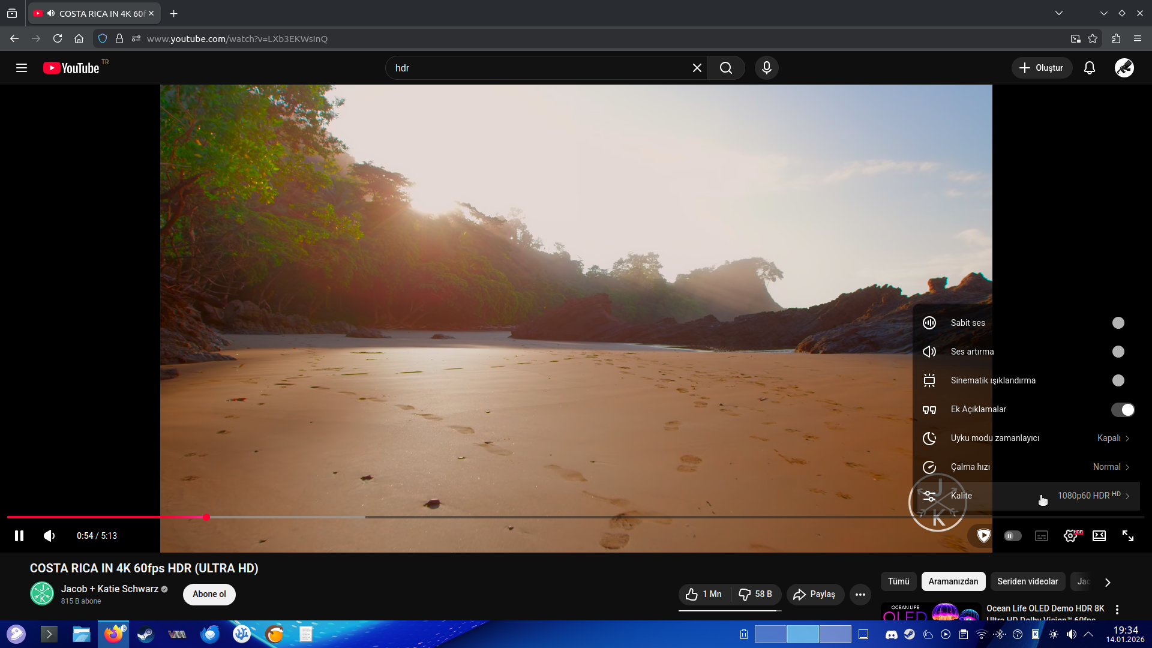
Task: Launch Thunderbird from the taskbar
Action: [210, 634]
